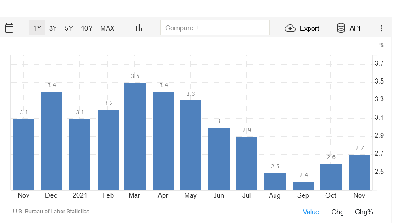Select the 1Y time range
399x223 pixels.
(37, 28)
